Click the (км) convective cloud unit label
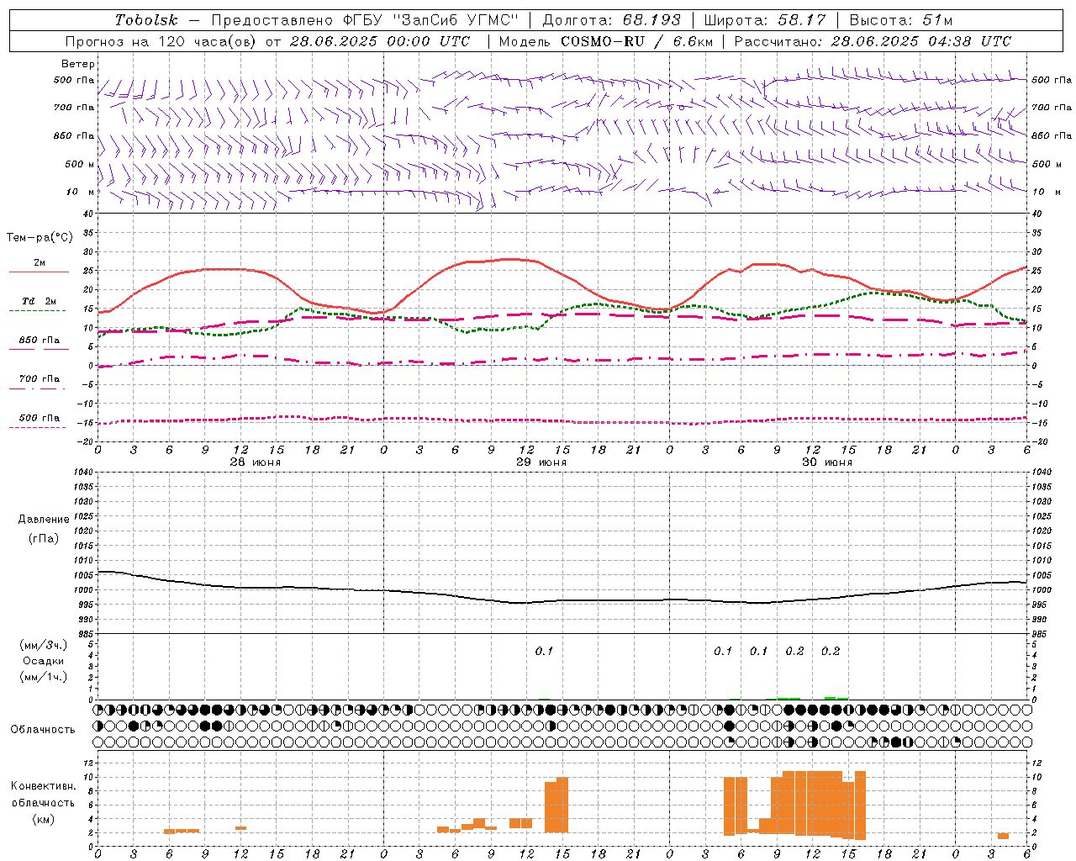Screen dimensions: 1076x861 pos(43,819)
